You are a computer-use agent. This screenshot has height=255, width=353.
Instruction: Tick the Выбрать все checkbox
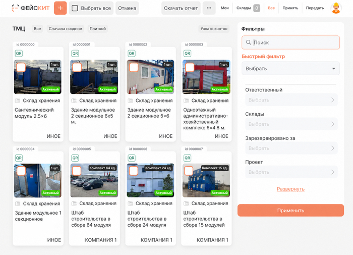tap(75, 8)
